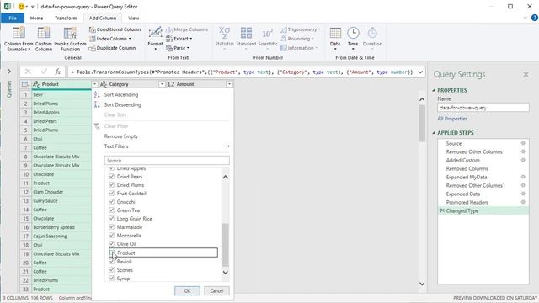Open the Amount column filter dropdown
The width and height of the screenshot is (539, 303).
pos(229,84)
